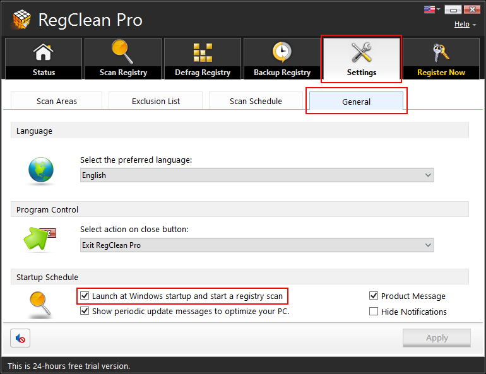Click the US flag language icon
486x374 pixels.
429,9
